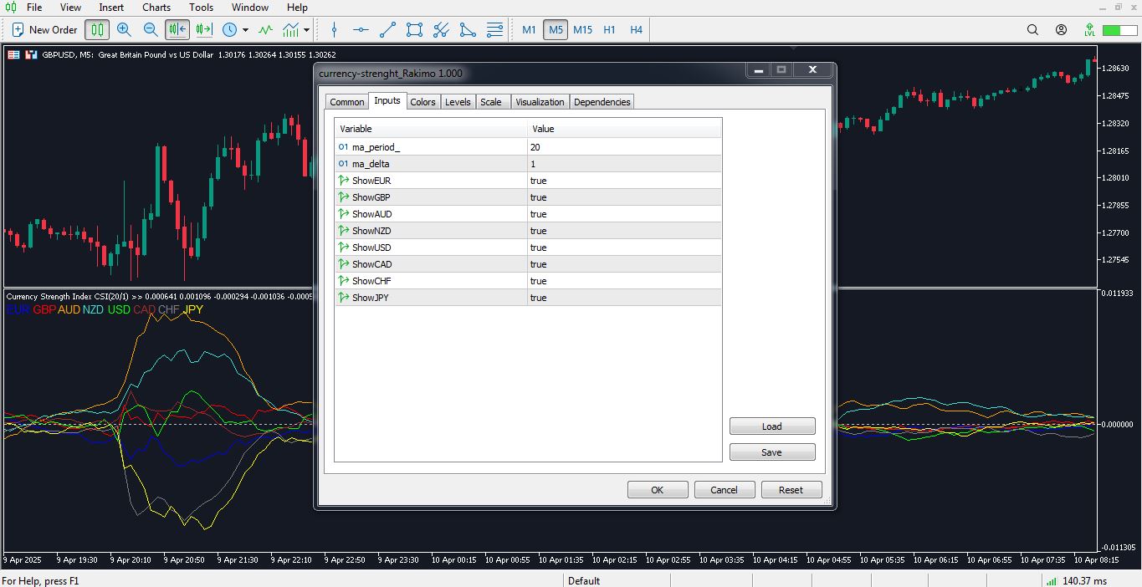This screenshot has width=1142, height=587.
Task: Toggle the candlestick chart mode
Action: pos(97,30)
